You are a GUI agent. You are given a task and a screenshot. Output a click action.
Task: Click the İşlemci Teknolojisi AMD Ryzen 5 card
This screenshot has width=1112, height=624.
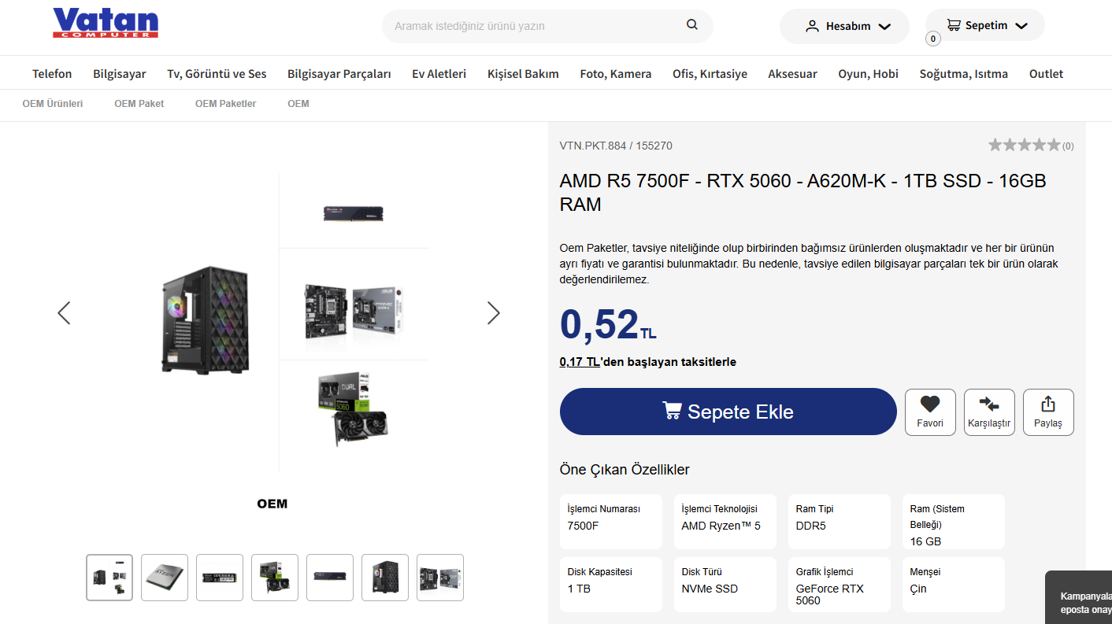pos(725,522)
